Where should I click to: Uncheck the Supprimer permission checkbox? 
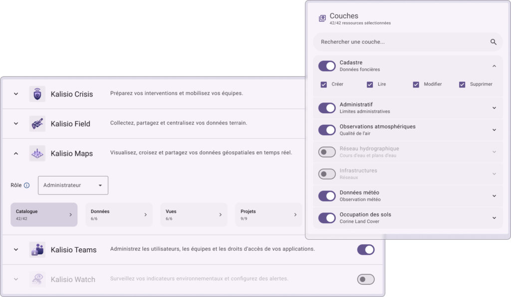pyautogui.click(x=462, y=85)
